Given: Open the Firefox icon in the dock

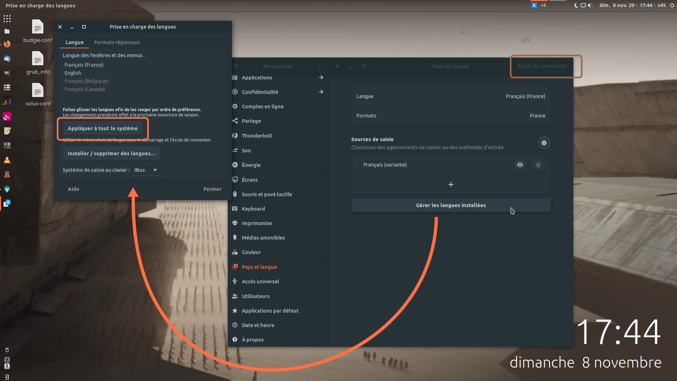Looking at the screenshot, I should (7, 44).
